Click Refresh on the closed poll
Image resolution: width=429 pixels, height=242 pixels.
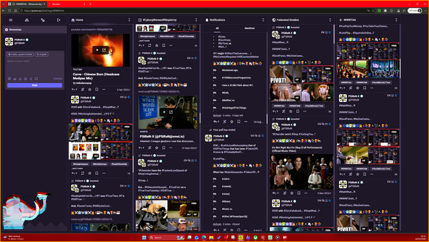tap(218, 224)
